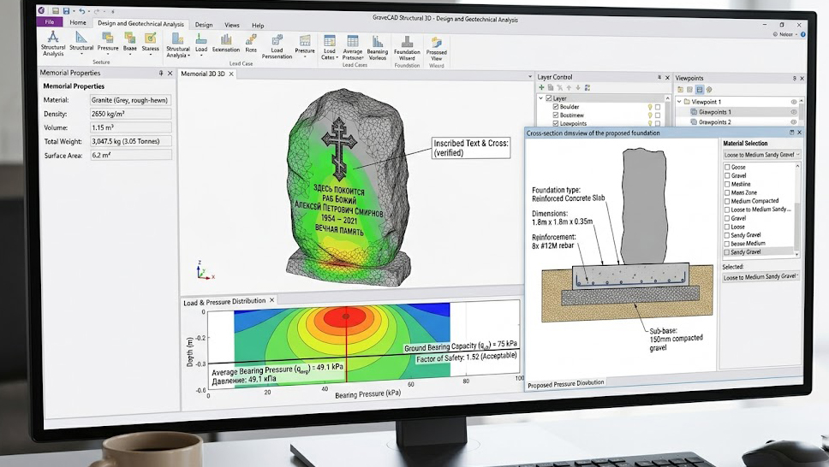Open Structursl Analysis in the Secture group
The height and width of the screenshot is (467, 829).
(53, 44)
